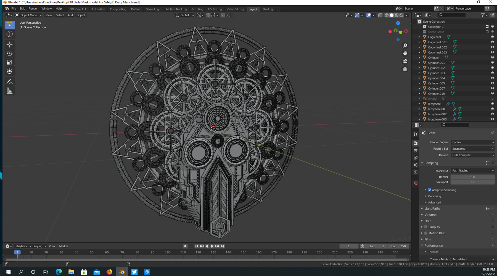Activate the Measure tool
The height and width of the screenshot is (276, 497).
9,90
